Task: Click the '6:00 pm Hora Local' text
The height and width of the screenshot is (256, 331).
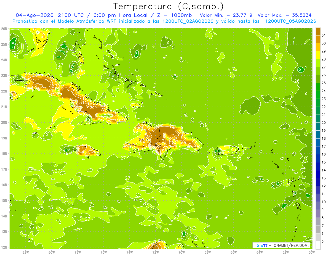Action: [121, 15]
